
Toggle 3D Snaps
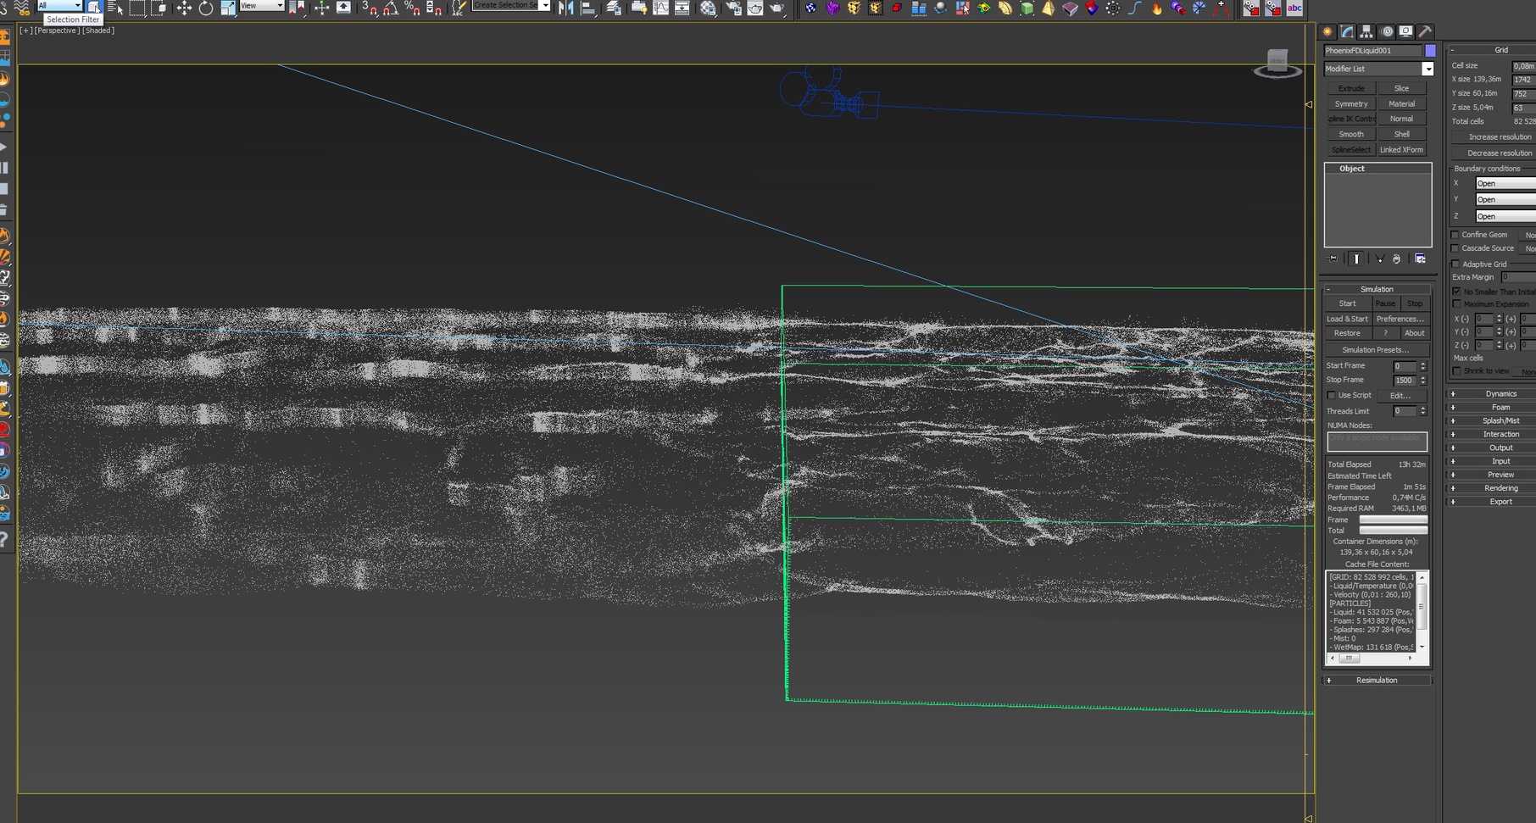(370, 8)
